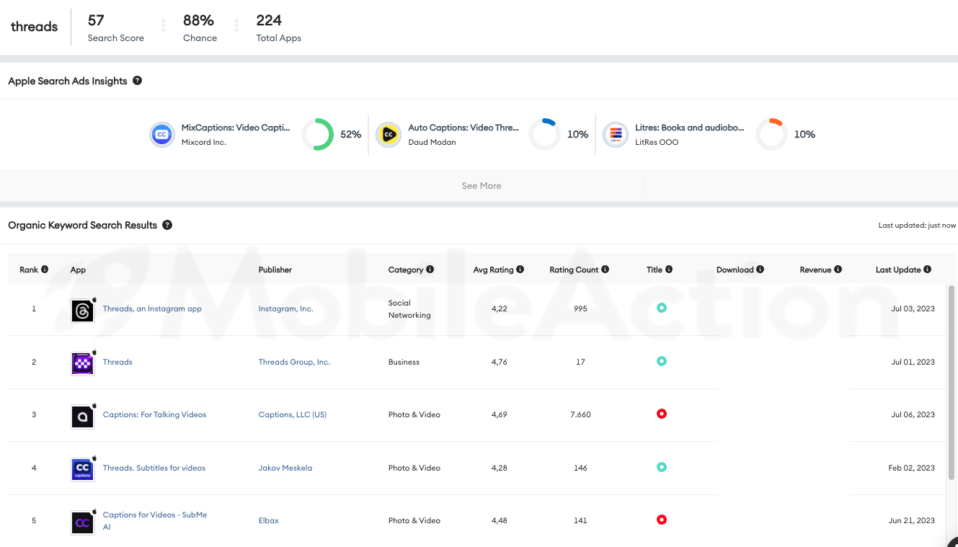958x547 pixels.
Task: Click the threads keyword label
Action: pos(34,27)
